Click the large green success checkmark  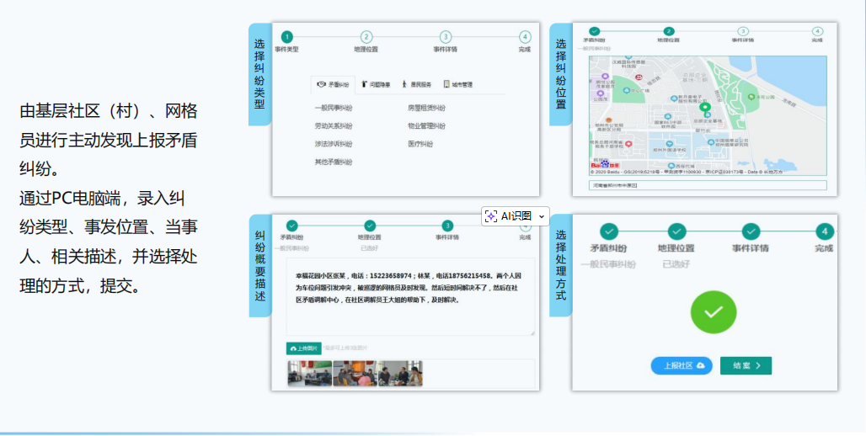pos(714,311)
